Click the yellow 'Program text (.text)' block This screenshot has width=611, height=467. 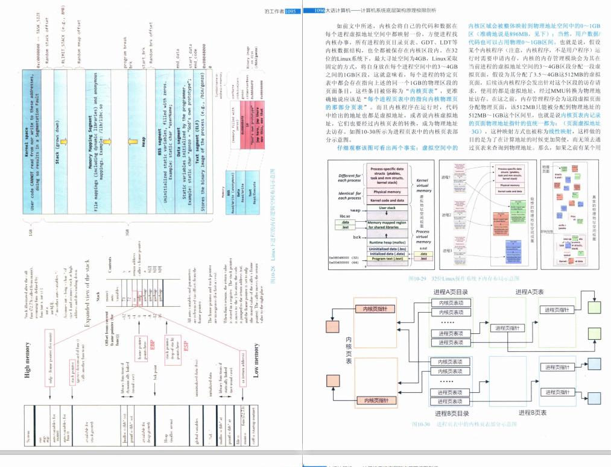click(x=387, y=259)
